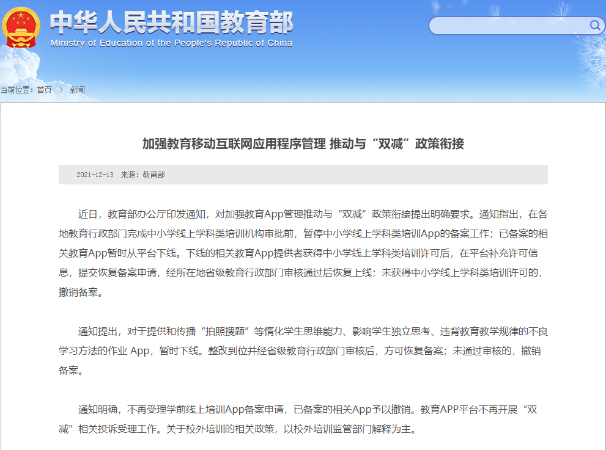
Task: Click the Ministry of Education English subtitle
Action: (x=172, y=43)
